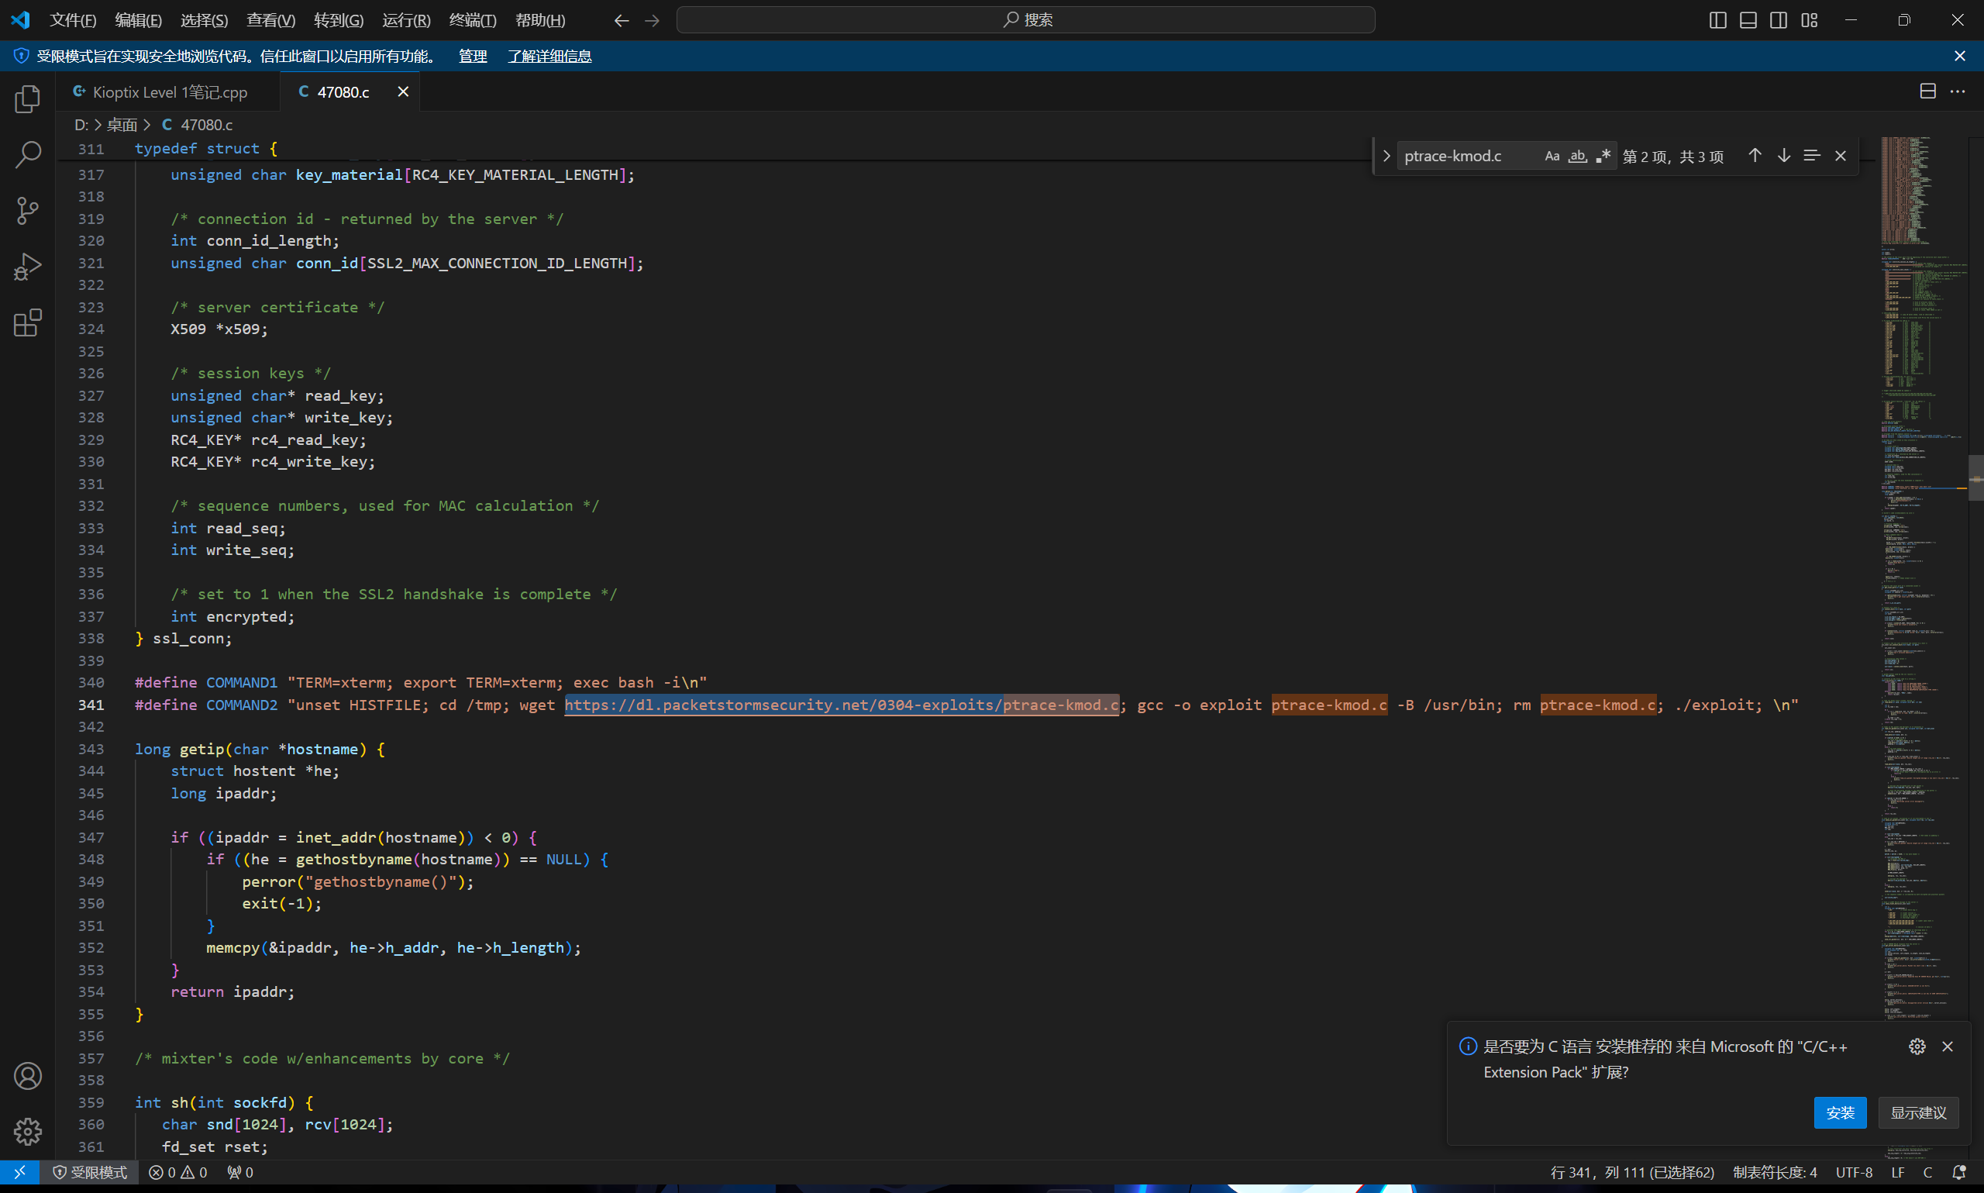Open the 运行(R) menu
The width and height of the screenshot is (1984, 1193).
(406, 20)
